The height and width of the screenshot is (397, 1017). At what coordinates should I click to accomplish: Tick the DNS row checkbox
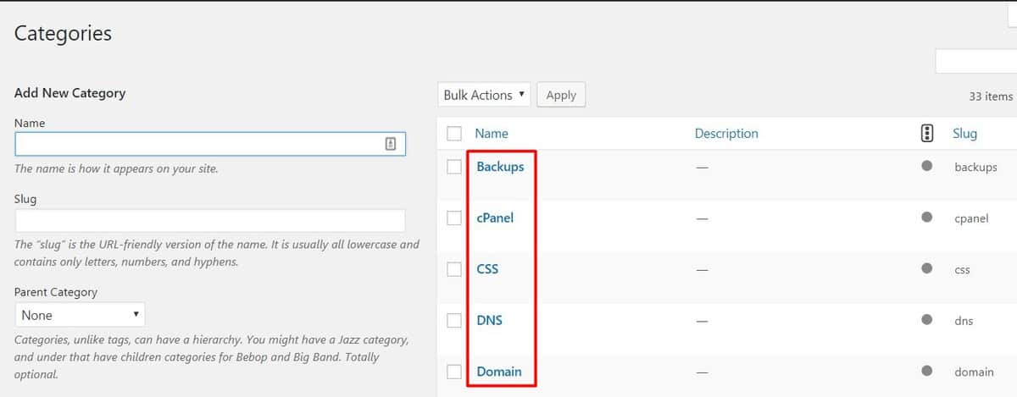pos(454,321)
